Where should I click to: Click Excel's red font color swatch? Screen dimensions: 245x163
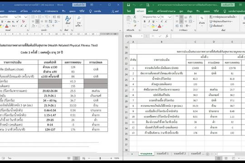click(x=159, y=26)
